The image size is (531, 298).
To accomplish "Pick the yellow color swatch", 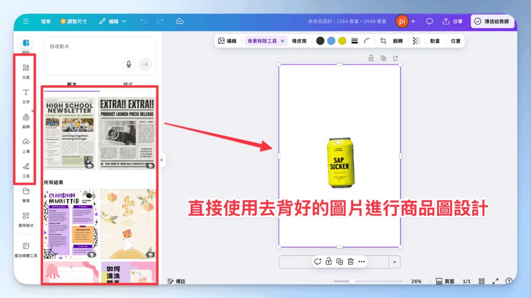I will tap(342, 41).
